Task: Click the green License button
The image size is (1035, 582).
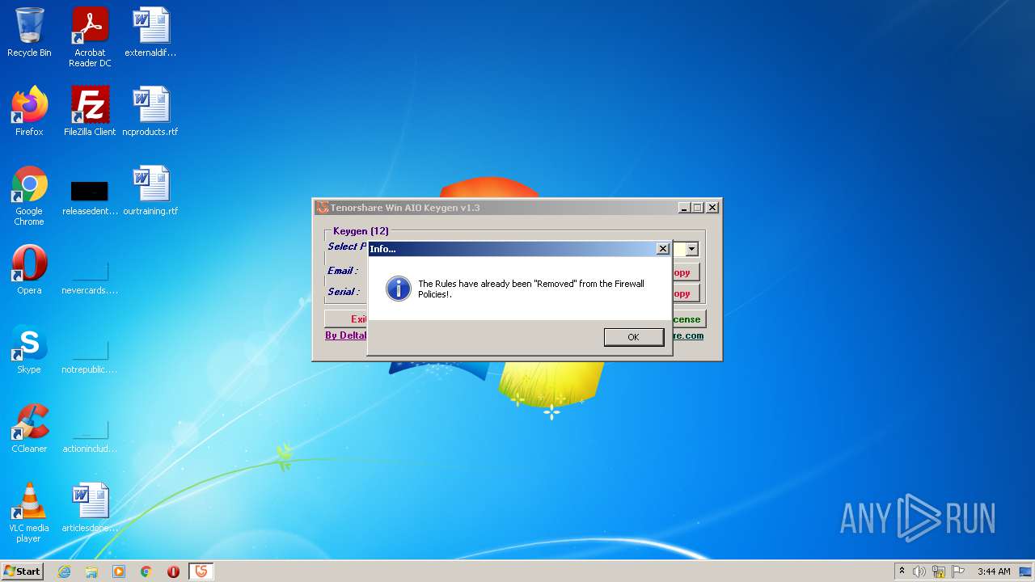Action: point(688,319)
